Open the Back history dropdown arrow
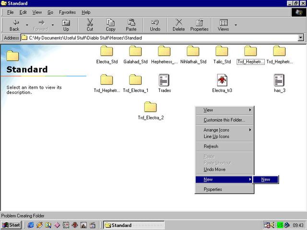Image resolution: width=307 pixels, height=230 pixels. tap(27, 25)
